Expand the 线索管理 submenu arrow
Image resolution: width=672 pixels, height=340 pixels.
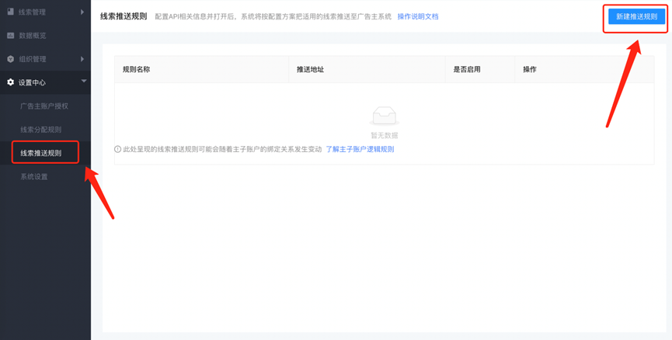pos(82,12)
